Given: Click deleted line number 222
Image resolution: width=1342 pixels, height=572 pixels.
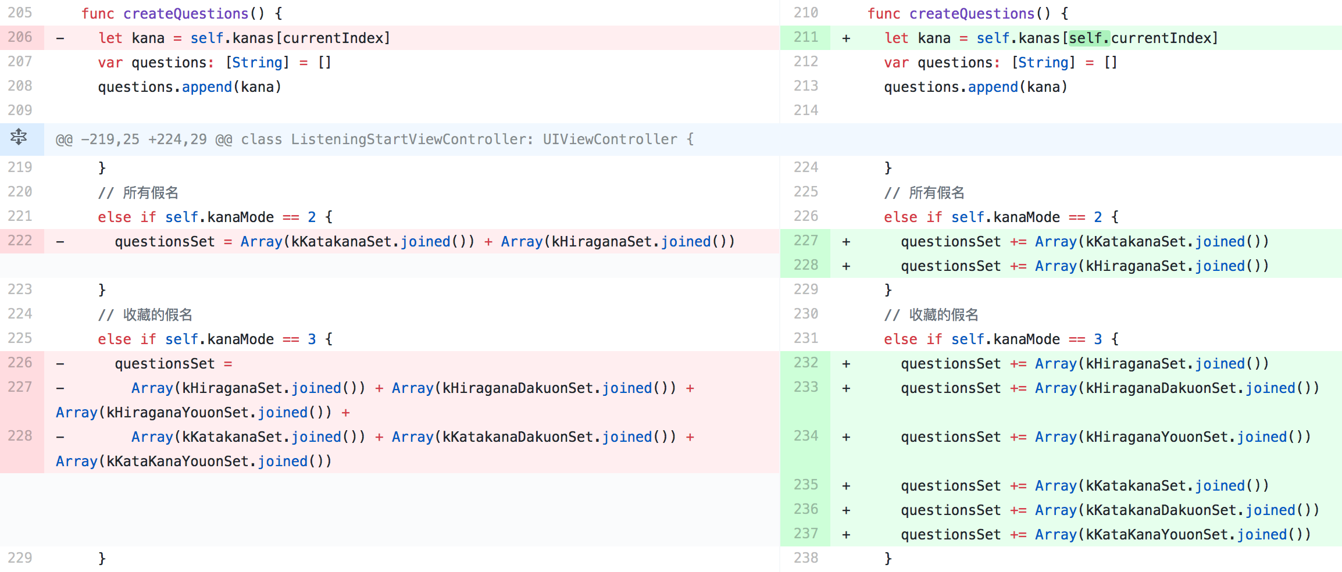Looking at the screenshot, I should click(x=20, y=241).
